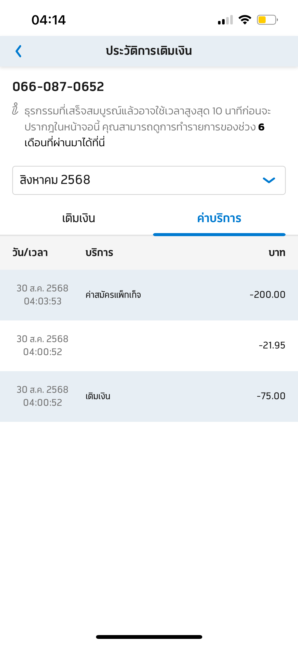298x645 pixels.
Task: Tap the -200.00 amount
Action: point(267,295)
